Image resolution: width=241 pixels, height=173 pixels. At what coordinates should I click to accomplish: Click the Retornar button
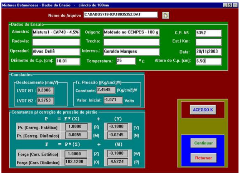tap(203, 157)
